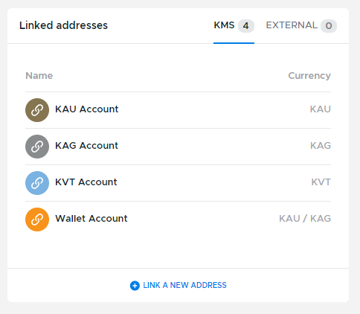Click the blue KVT Account link icon
This screenshot has height=314, width=360.
[x=37, y=183]
